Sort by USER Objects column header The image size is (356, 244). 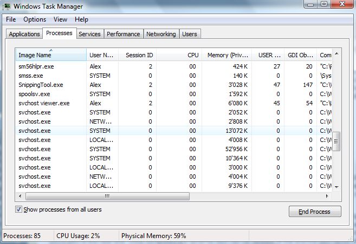pyautogui.click(x=268, y=55)
